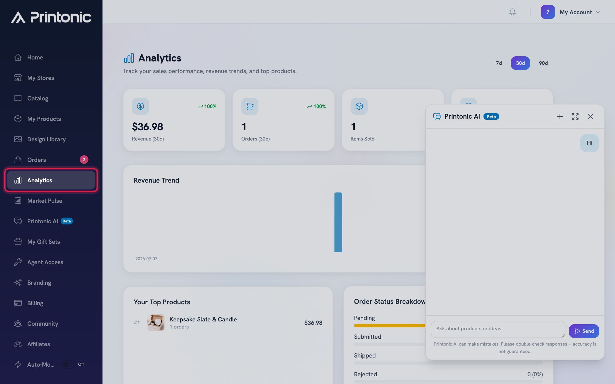Viewport: 615px width, 384px height.
Task: Open the Billing menu item
Action: [x=51, y=303]
